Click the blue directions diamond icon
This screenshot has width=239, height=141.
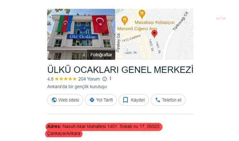tap(92, 100)
